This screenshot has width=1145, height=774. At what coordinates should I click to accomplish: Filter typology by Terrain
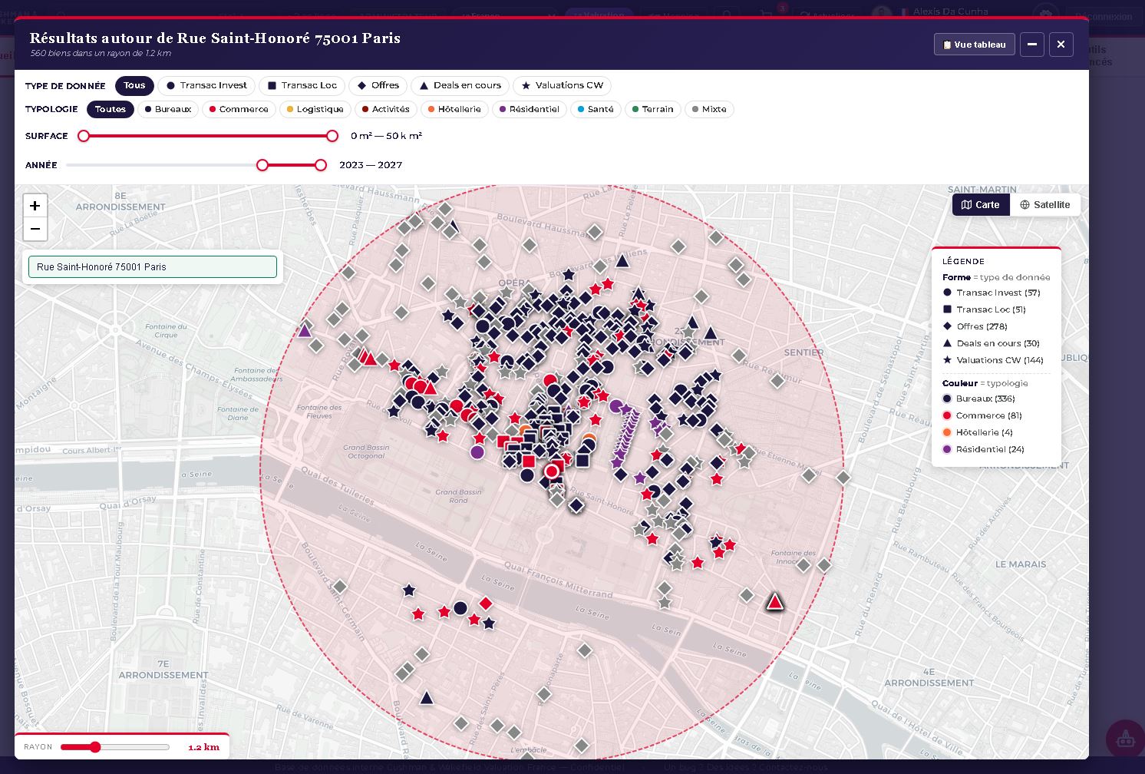tap(652, 109)
